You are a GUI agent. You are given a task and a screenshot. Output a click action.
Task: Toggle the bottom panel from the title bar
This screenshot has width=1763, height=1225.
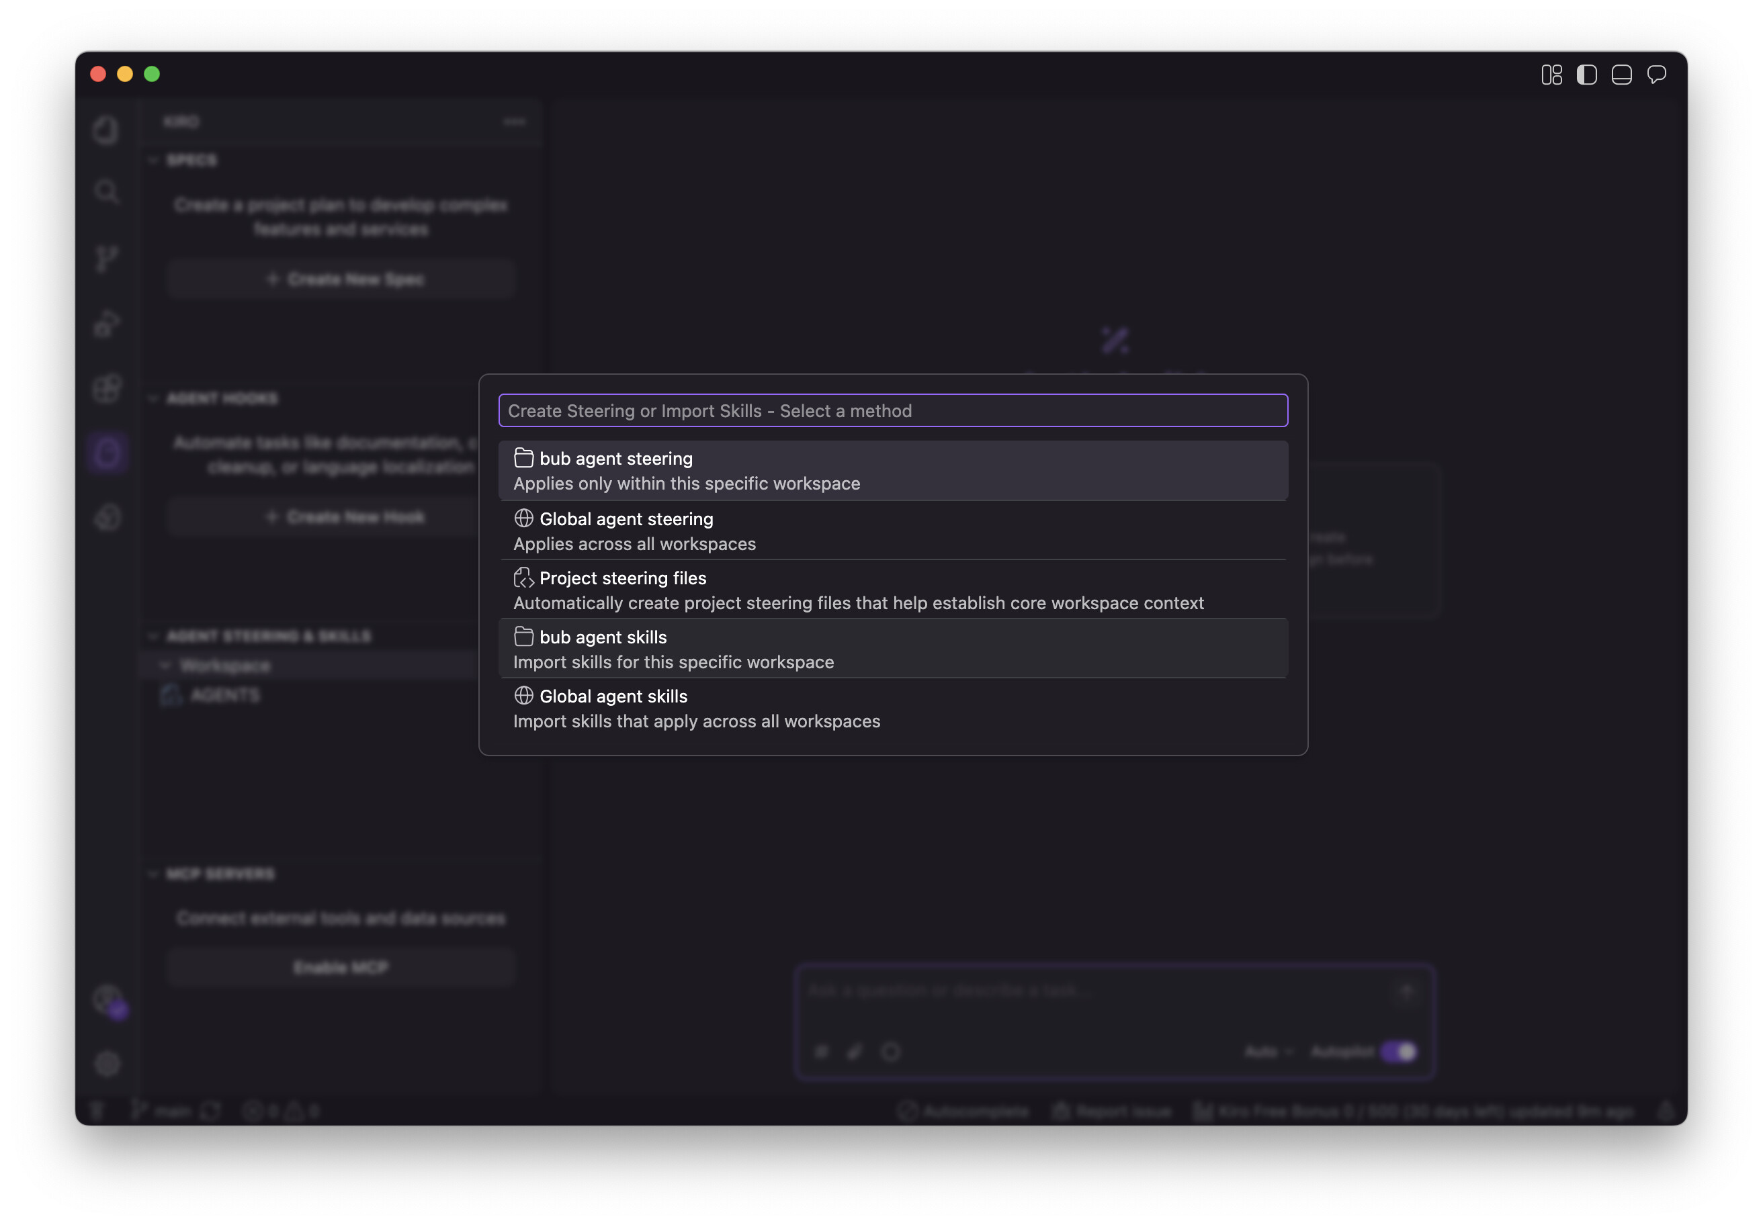tap(1622, 75)
